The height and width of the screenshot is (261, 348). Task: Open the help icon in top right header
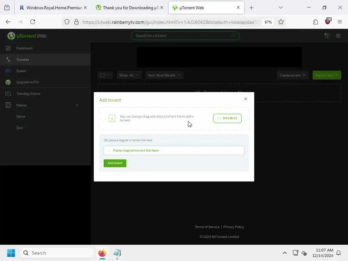(327, 36)
